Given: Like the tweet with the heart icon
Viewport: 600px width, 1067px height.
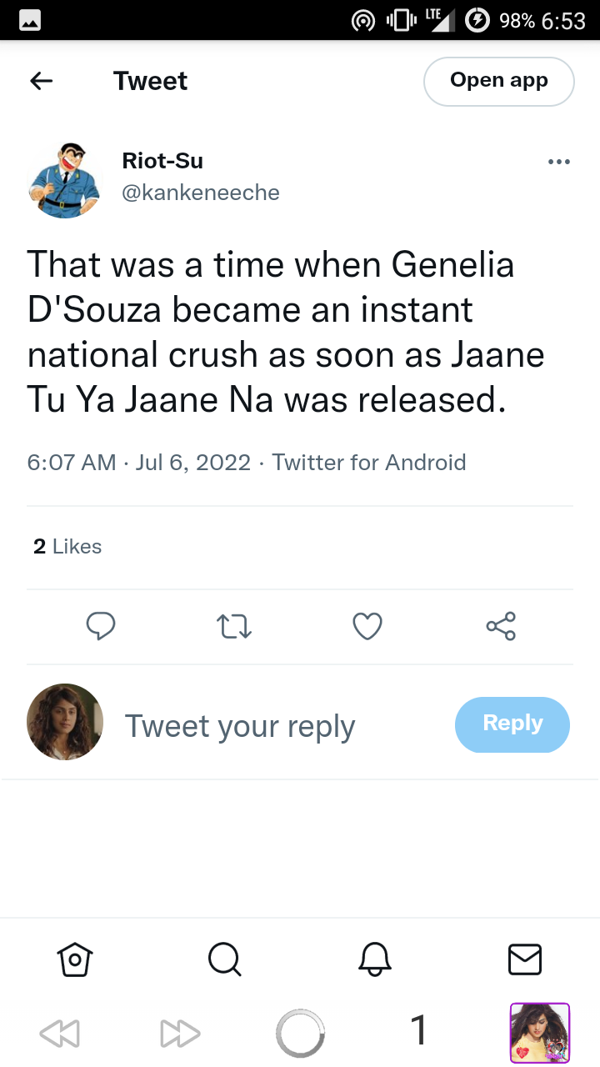Looking at the screenshot, I should [x=367, y=626].
